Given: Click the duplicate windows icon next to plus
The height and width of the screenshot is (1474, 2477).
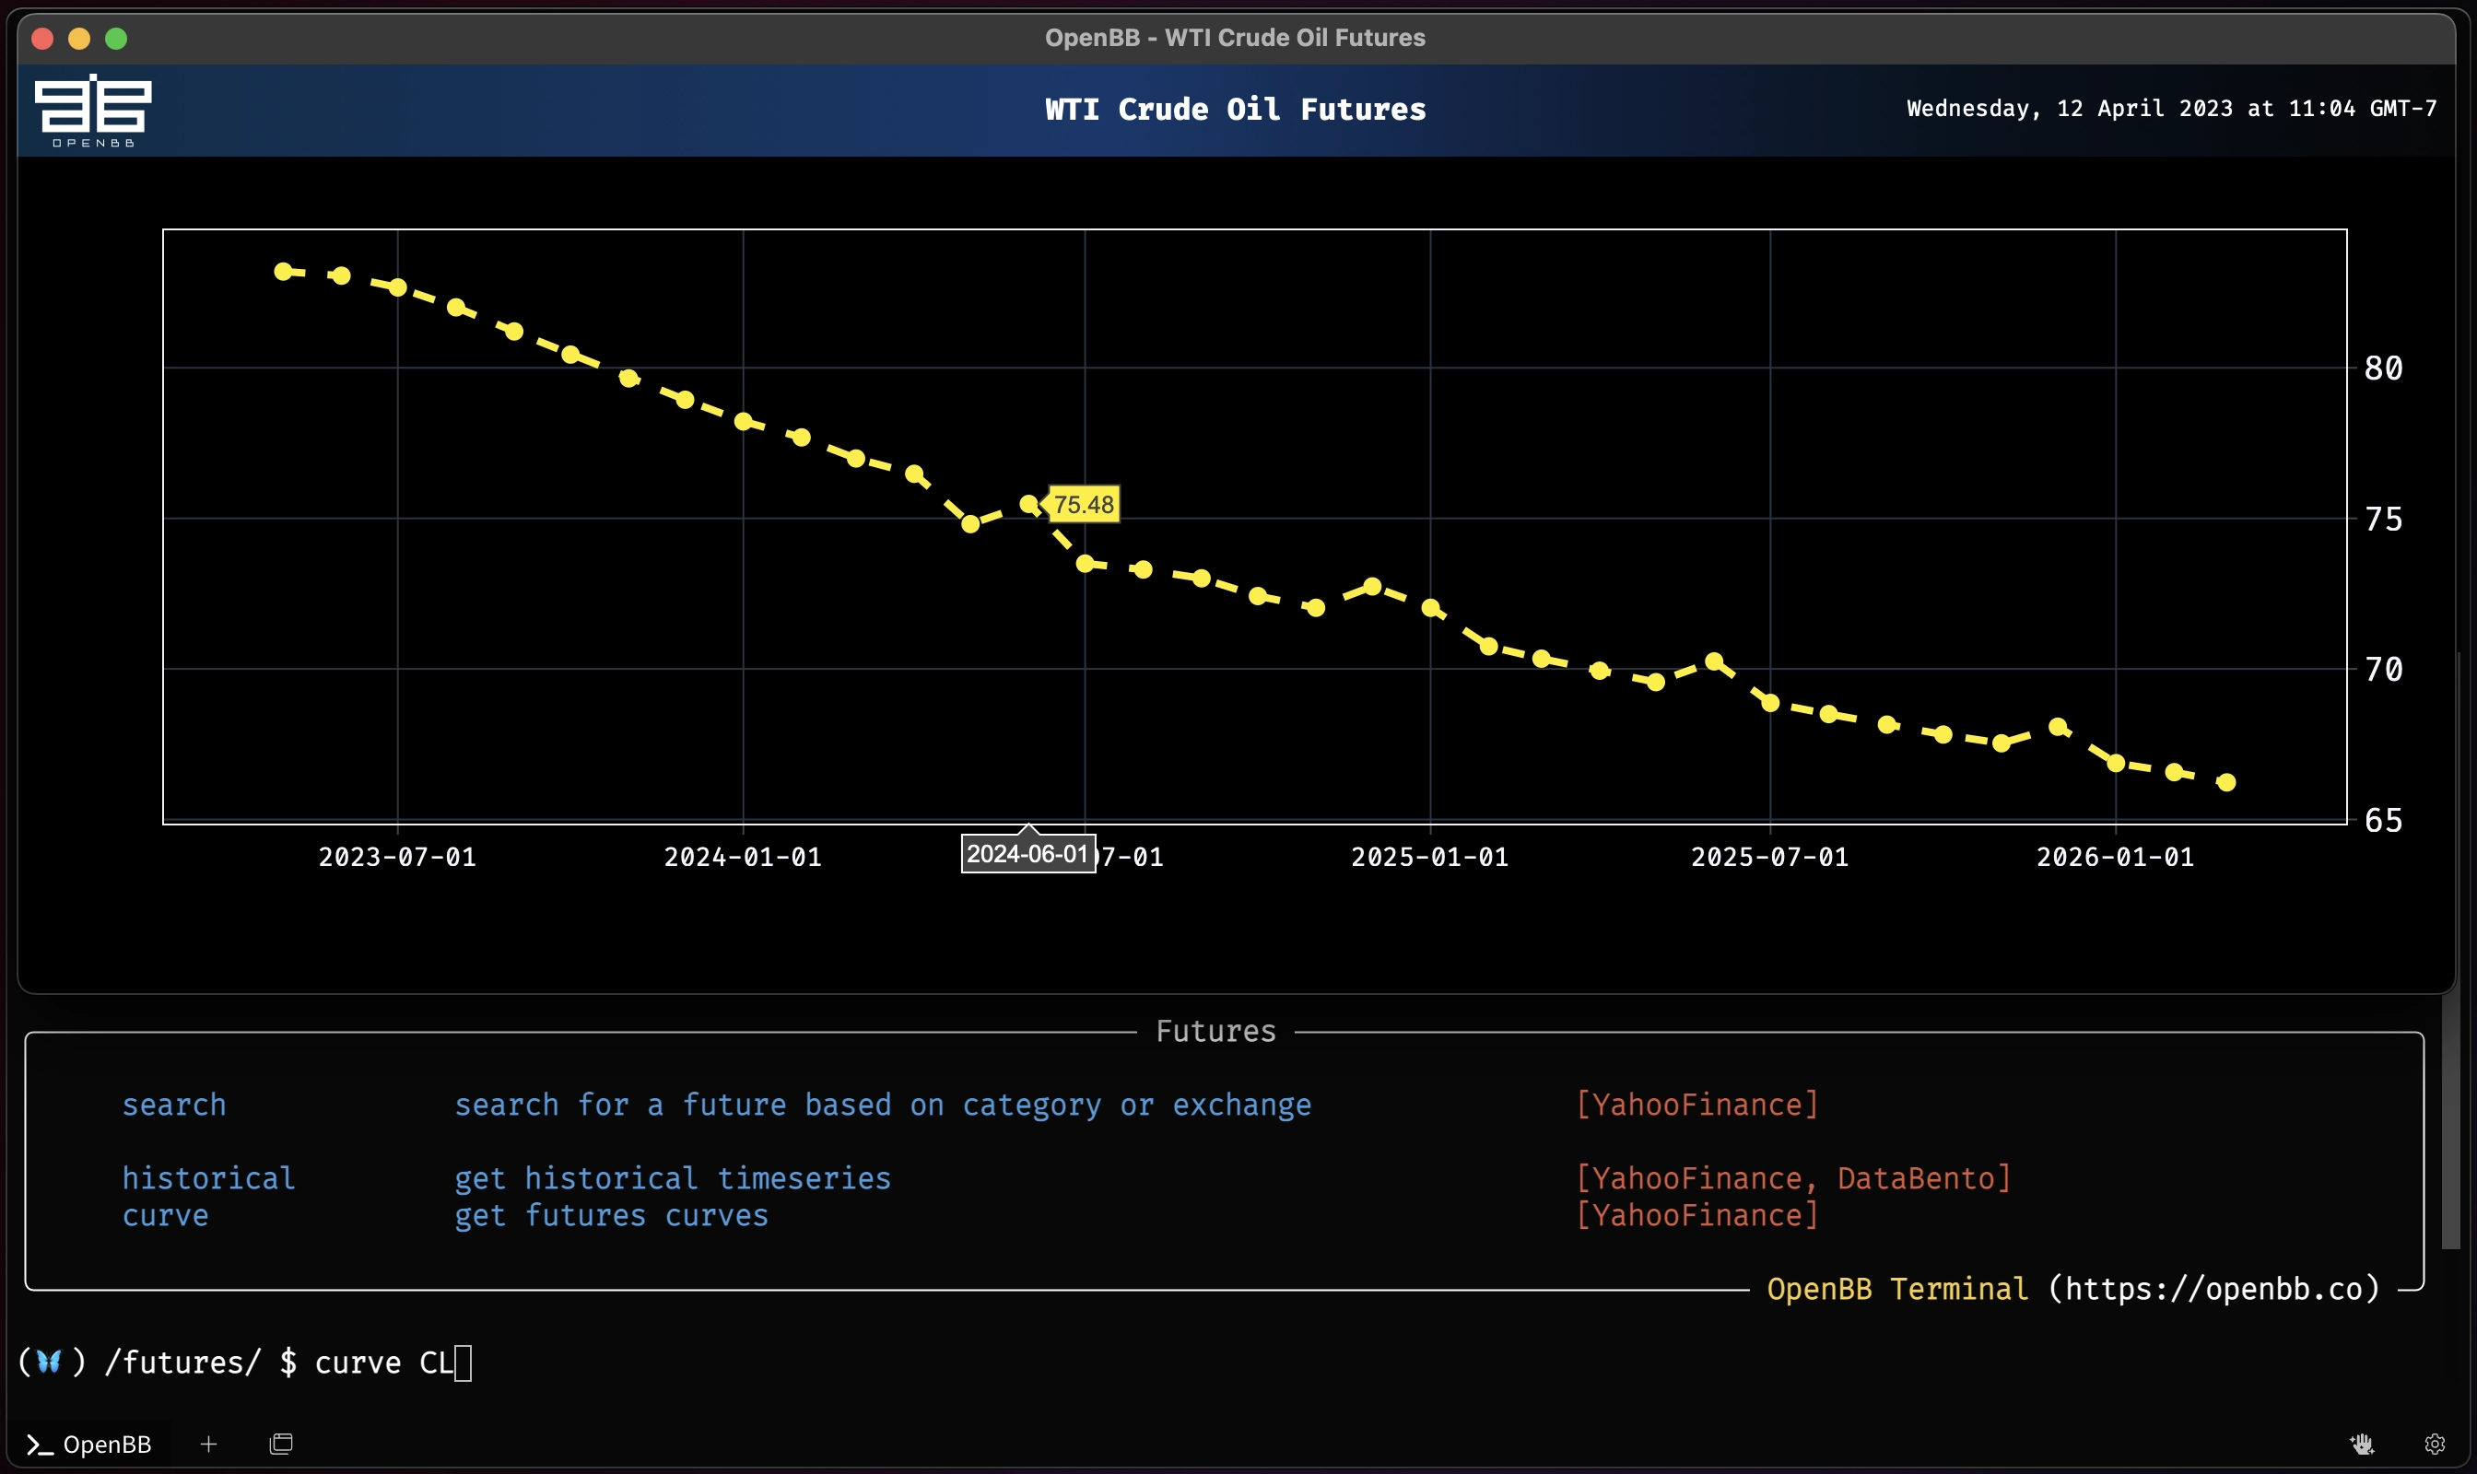Looking at the screenshot, I should 281,1444.
